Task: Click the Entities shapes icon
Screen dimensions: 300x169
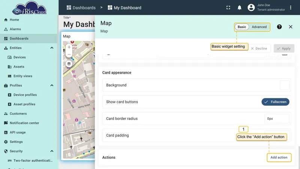Action: click(x=6, y=48)
